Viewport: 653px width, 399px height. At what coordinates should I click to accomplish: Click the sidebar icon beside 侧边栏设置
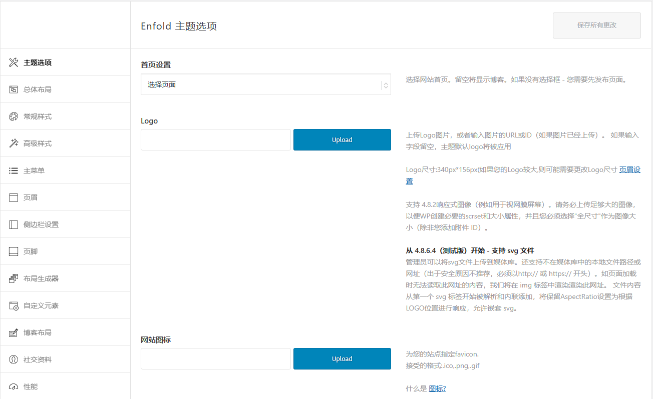coord(14,224)
